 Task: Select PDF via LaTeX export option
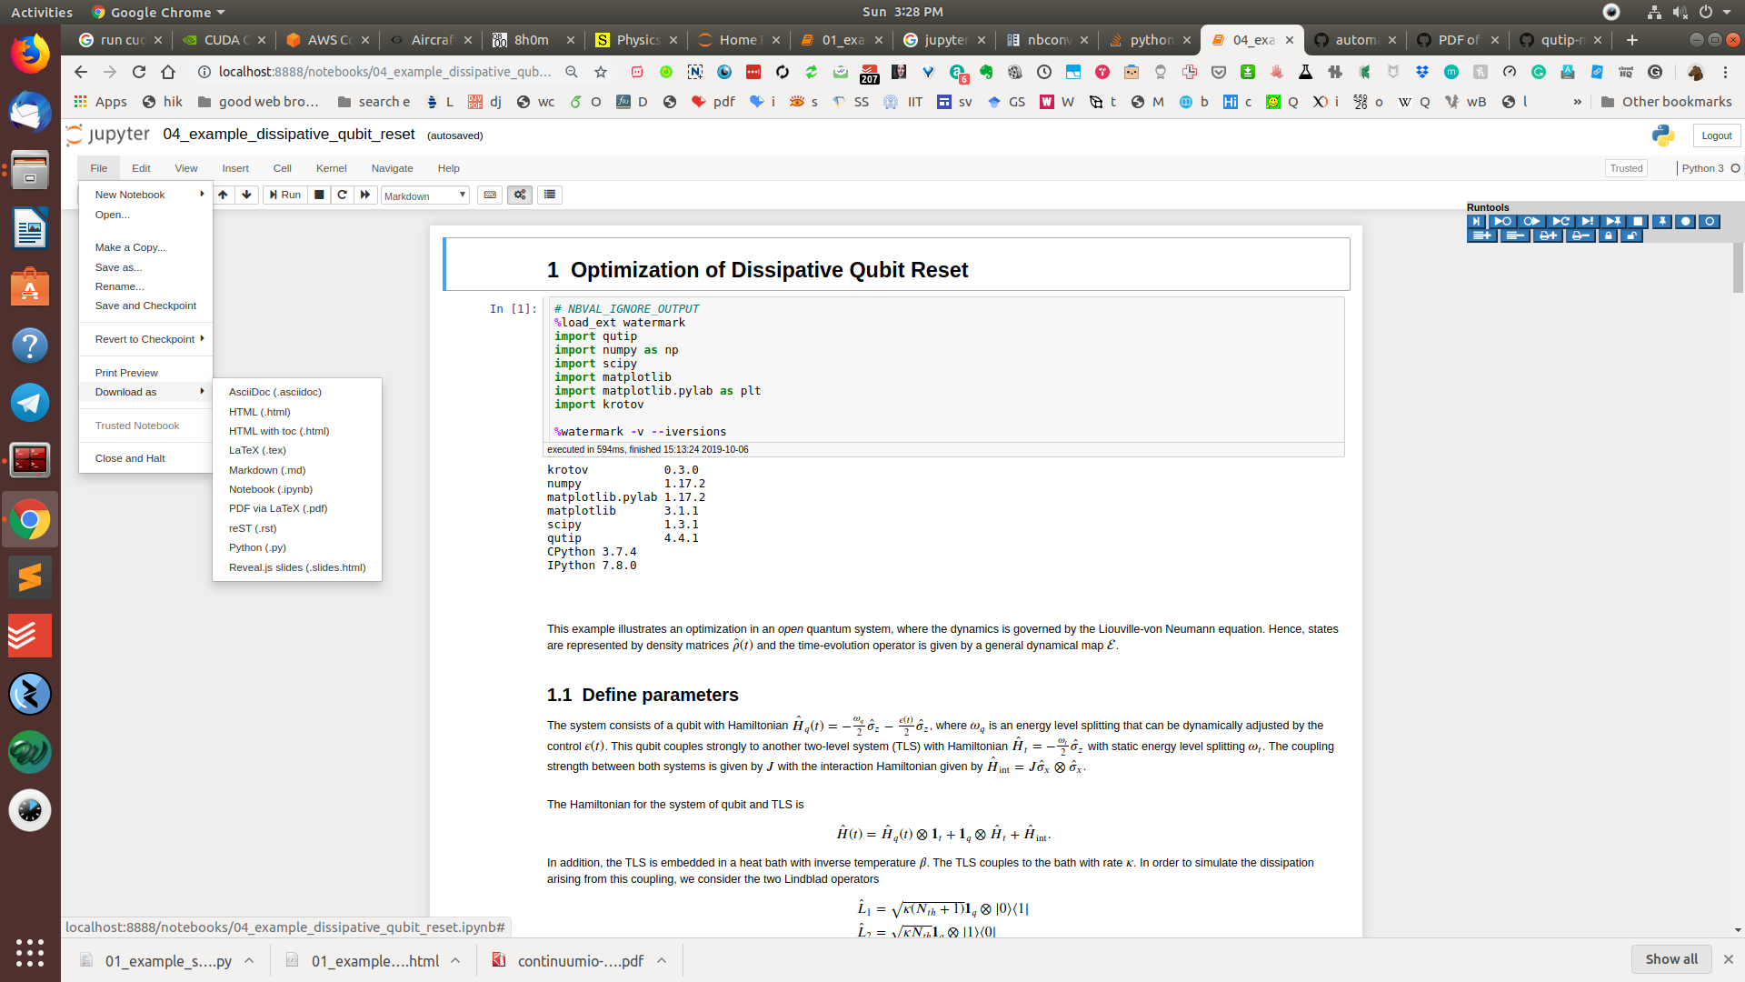coord(277,507)
